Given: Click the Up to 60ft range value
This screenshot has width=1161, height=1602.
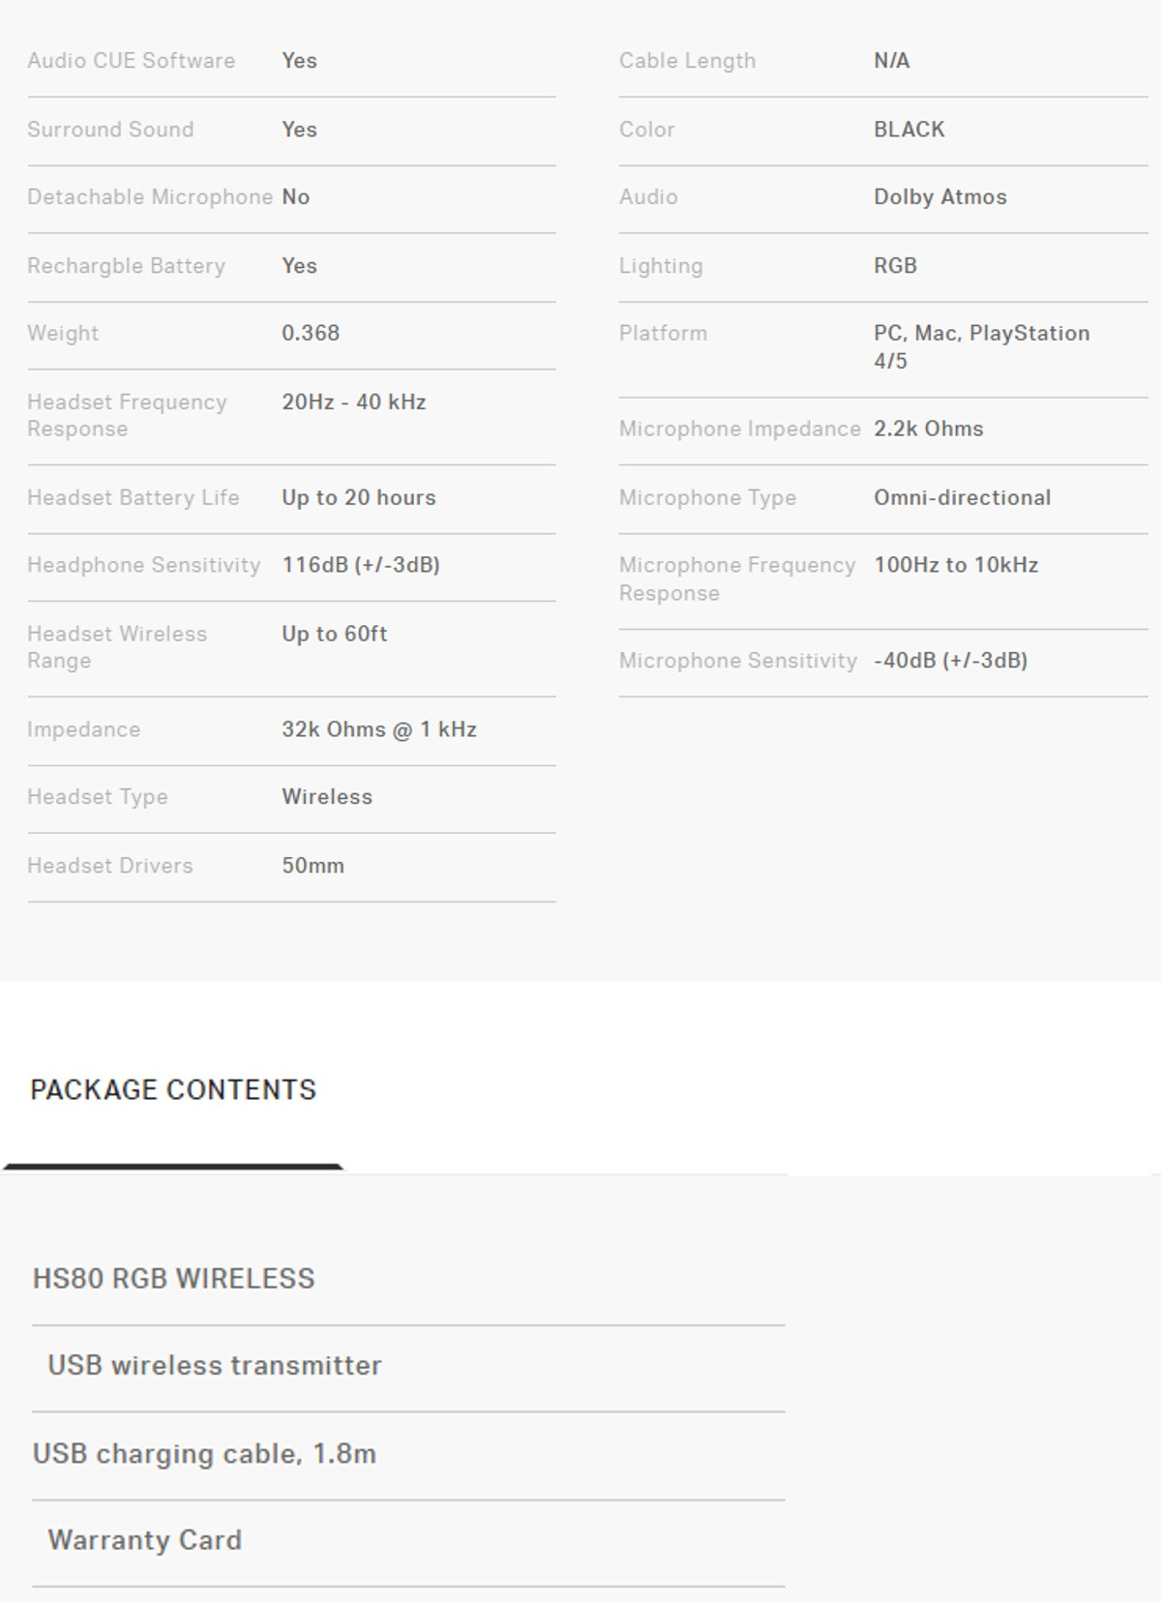Looking at the screenshot, I should coord(335,635).
